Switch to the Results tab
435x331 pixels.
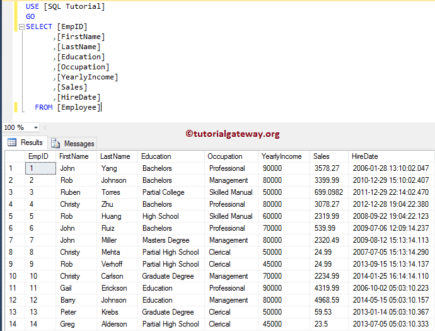click(25, 142)
